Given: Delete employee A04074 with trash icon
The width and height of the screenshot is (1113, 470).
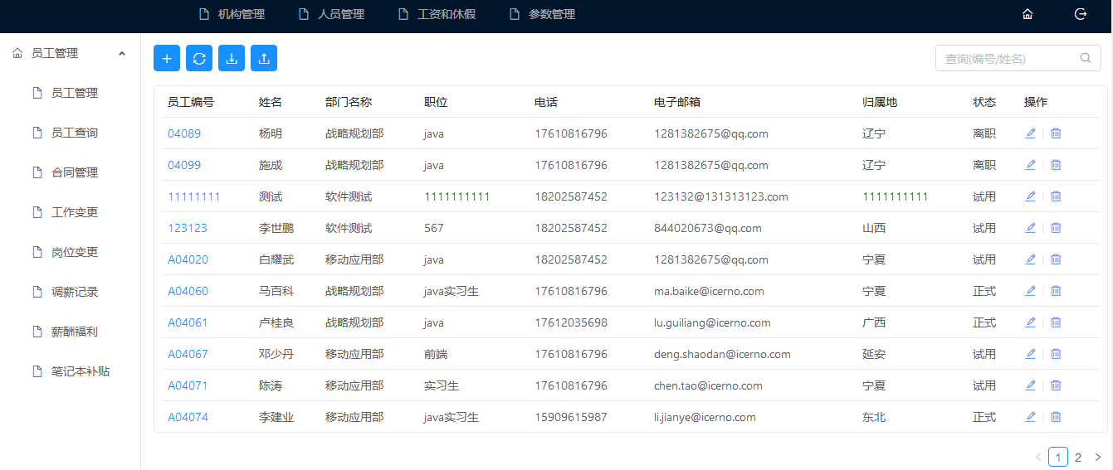Looking at the screenshot, I should (x=1056, y=416).
